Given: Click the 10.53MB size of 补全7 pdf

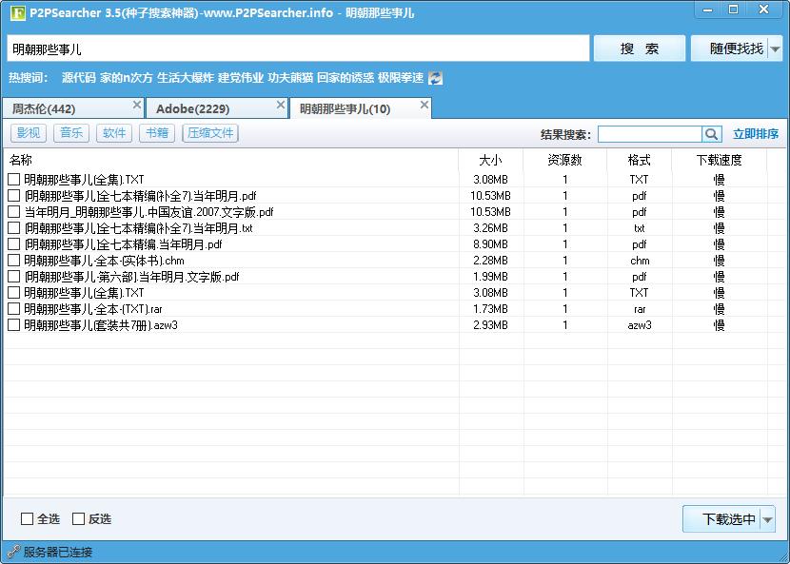Looking at the screenshot, I should 490,195.
